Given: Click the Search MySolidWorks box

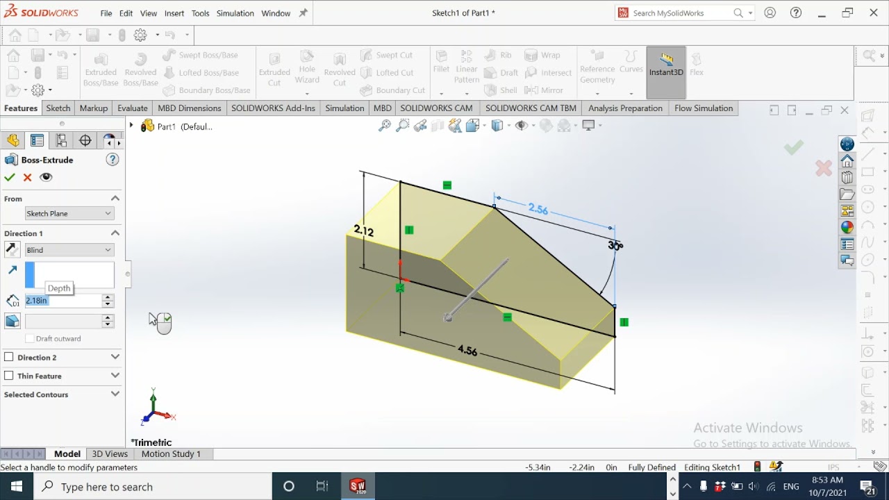Looking at the screenshot, I should 684,13.
